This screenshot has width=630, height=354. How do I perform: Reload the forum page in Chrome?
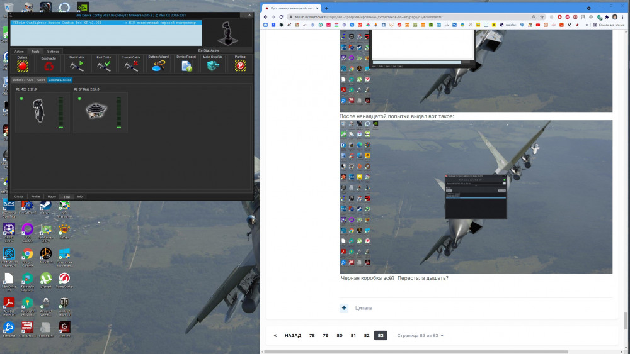(281, 17)
